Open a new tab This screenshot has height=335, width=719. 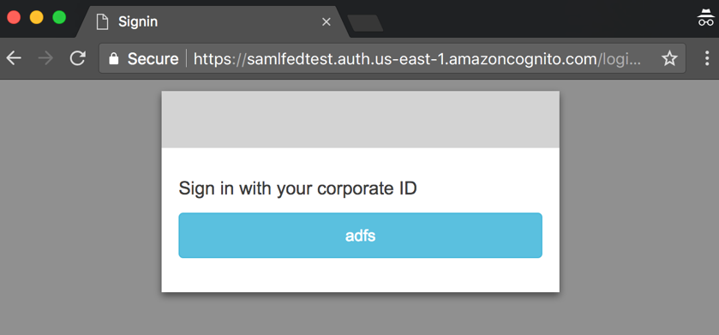point(365,23)
